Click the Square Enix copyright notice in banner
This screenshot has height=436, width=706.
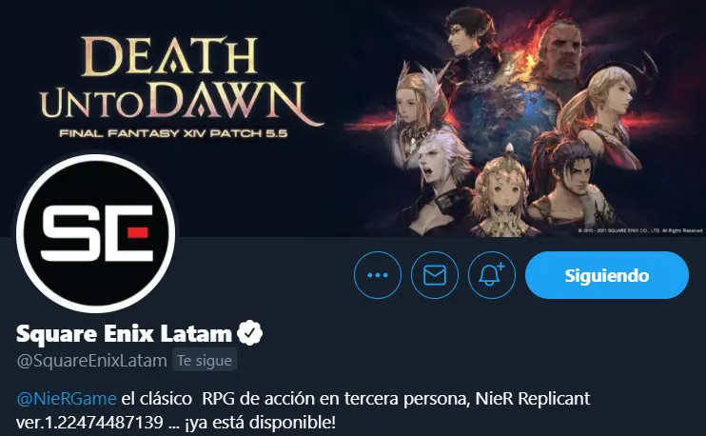pyautogui.click(x=639, y=230)
